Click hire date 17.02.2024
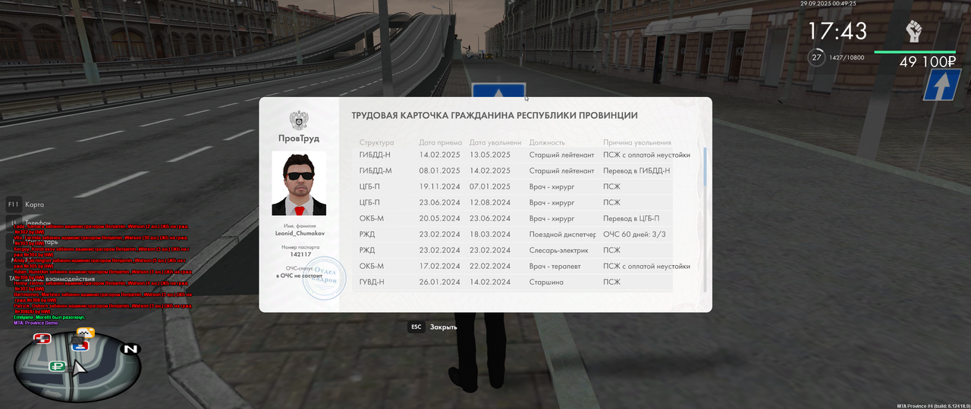The width and height of the screenshot is (971, 409). coord(440,266)
